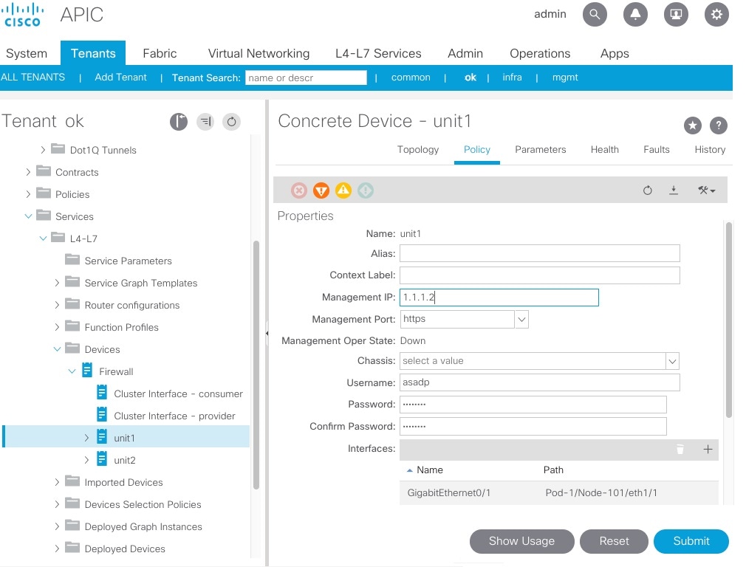Switch to the Topology tab

pos(418,149)
